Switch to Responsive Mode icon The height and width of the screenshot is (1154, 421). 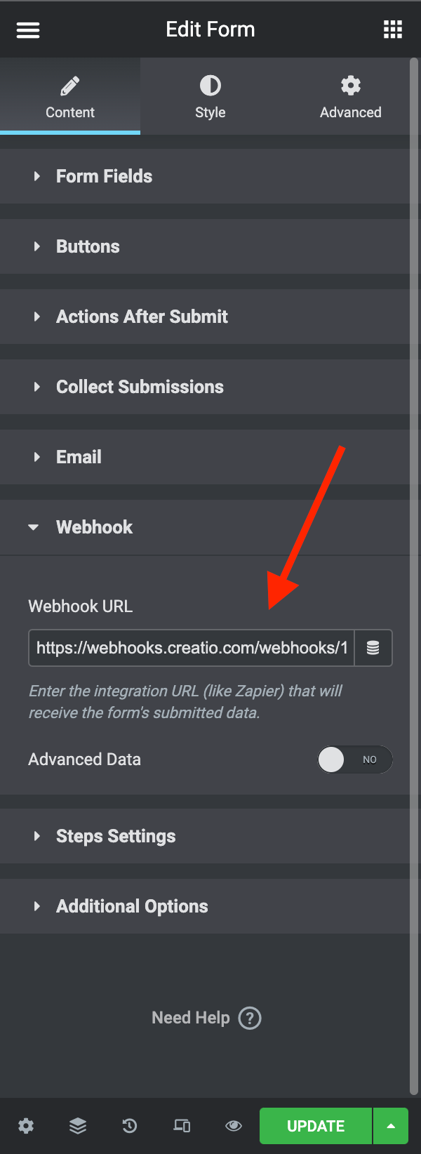[x=182, y=1126]
